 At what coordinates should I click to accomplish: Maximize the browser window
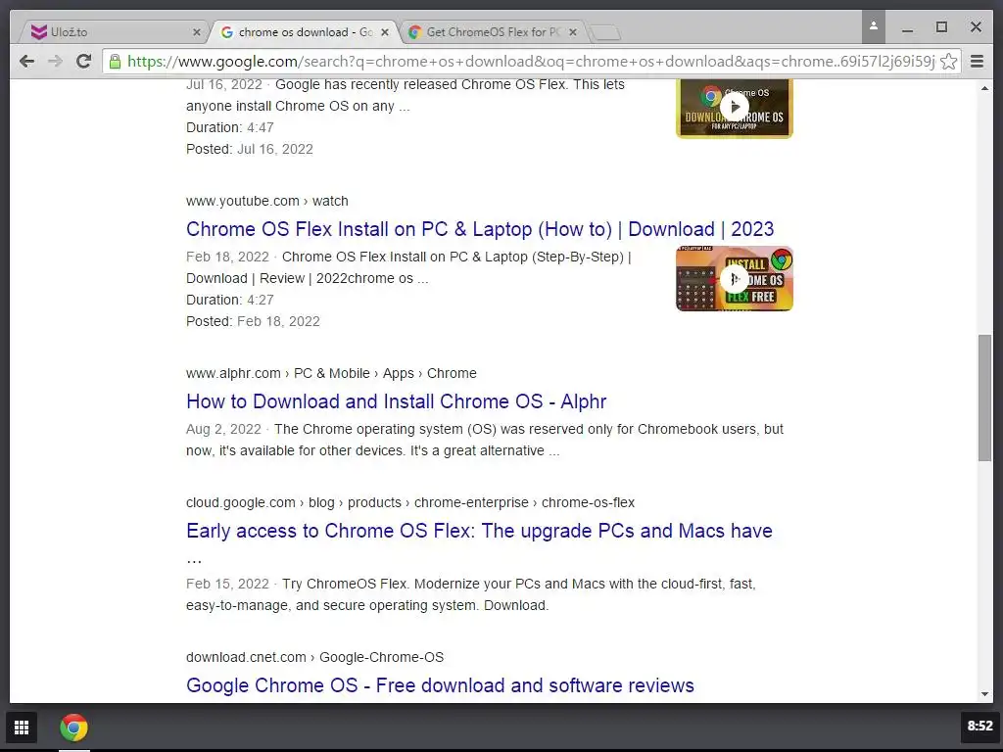tap(941, 26)
